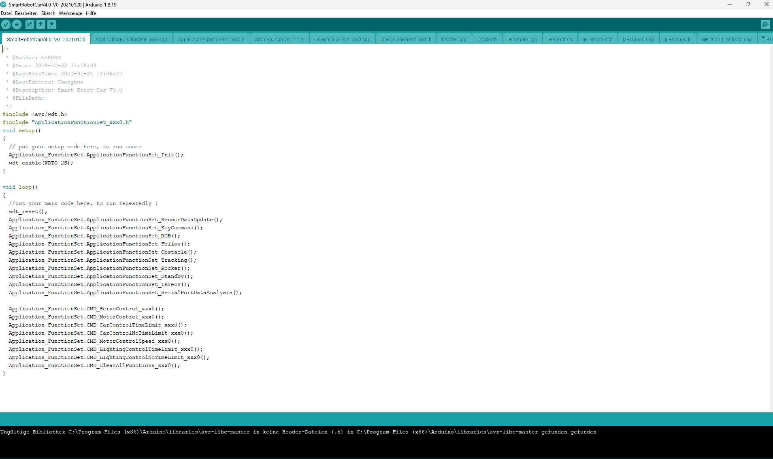
Task: Click '#include "ApplicationFunctionSet_xxx0.h"' line
Action: pos(67,122)
